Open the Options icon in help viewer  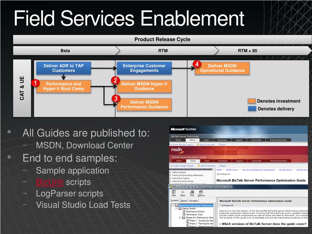[x=201, y=192]
